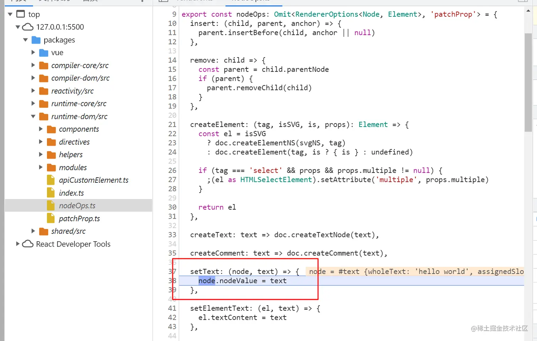
Task: Set a breakpoint on line number 27
Action: [172, 180]
